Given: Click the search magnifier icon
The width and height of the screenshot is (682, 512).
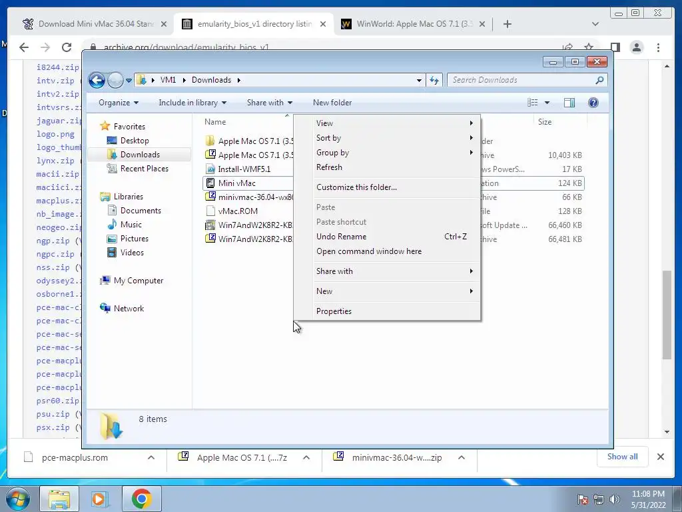Looking at the screenshot, I should point(600,80).
